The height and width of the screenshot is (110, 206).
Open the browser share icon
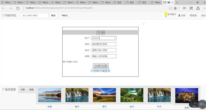(x=198, y=8)
